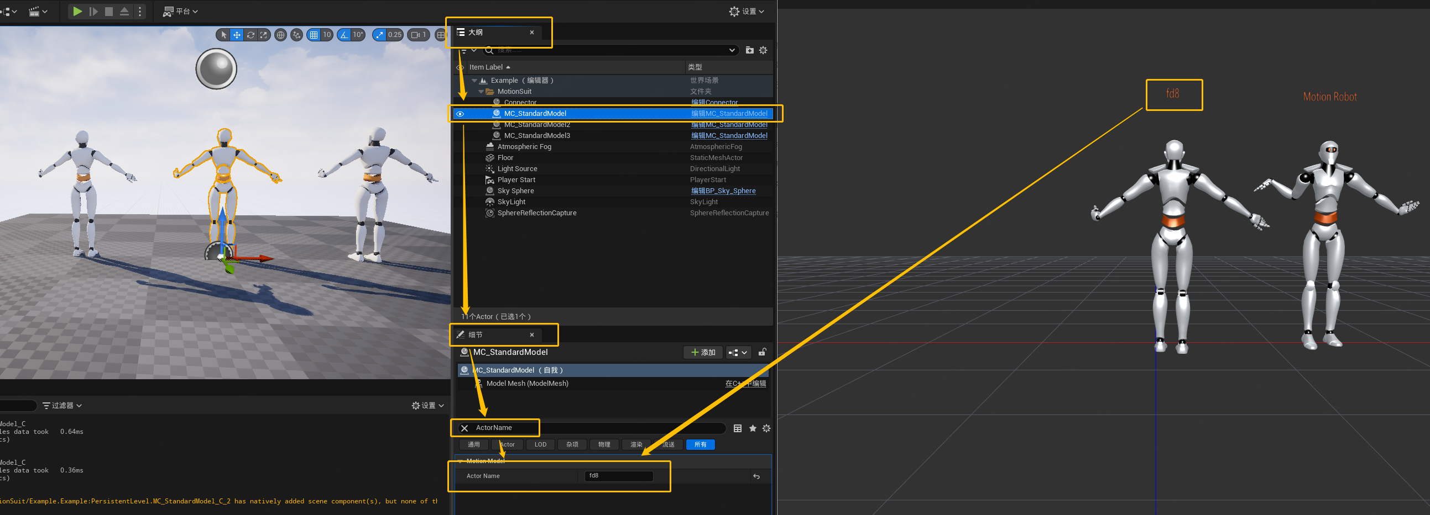Open the 平台 platforms dropdown
Viewport: 1430px width, 515px height.
pyautogui.click(x=180, y=11)
